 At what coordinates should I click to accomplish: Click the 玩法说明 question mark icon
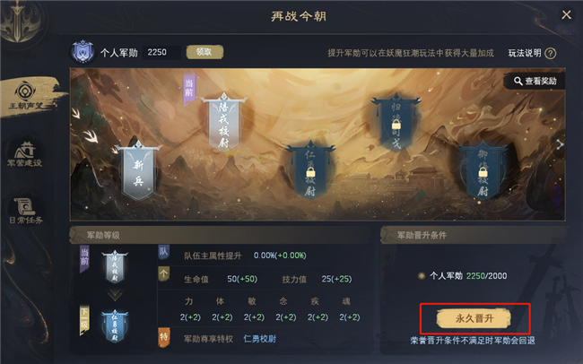coord(551,53)
